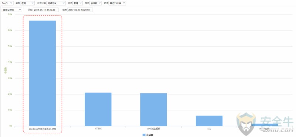Screen dimensions: 296x137
Task: Expand the 时间 dropdown showing 最近15分钟
Action: [117, 3]
